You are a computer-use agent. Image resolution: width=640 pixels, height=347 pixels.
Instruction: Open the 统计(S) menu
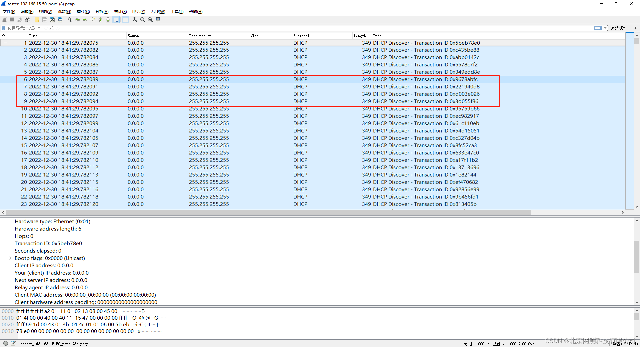(120, 12)
